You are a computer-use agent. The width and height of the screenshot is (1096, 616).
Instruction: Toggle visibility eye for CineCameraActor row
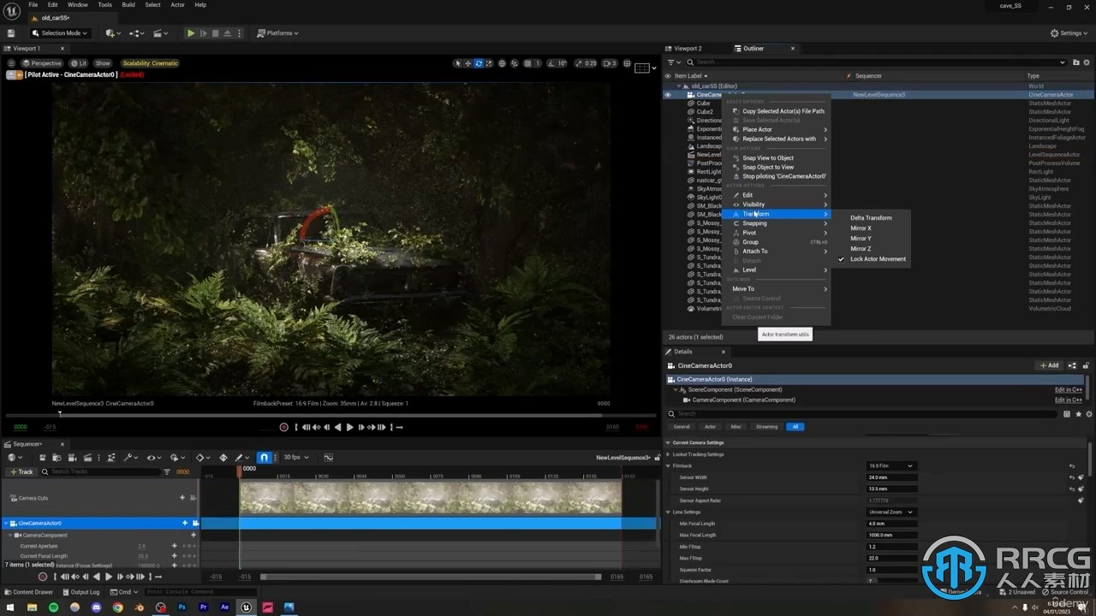tap(668, 95)
